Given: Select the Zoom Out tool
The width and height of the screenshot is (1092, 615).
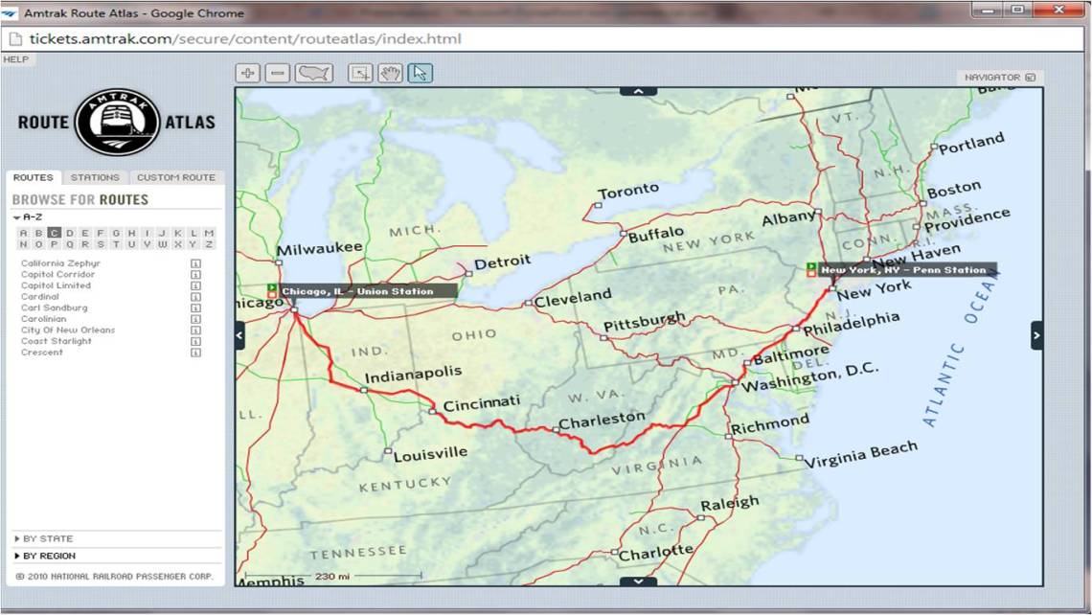Looking at the screenshot, I should pos(278,72).
